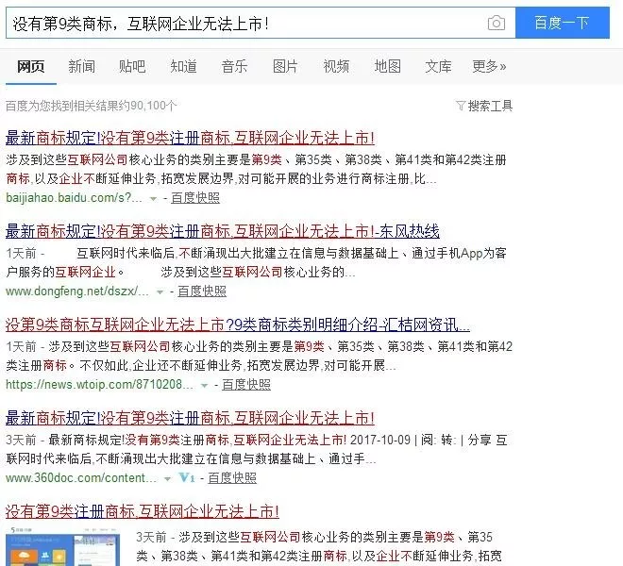Open the 360doc result title 最新商标规定
This screenshot has height=566, width=623.
190,418
